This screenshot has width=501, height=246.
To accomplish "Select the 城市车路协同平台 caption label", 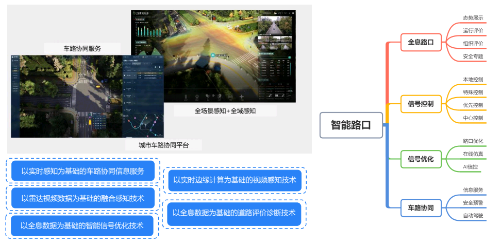I will [x=163, y=145].
